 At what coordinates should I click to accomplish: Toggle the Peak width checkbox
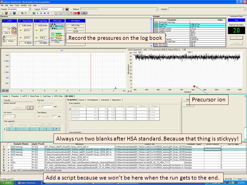pyautogui.click(x=39, y=117)
